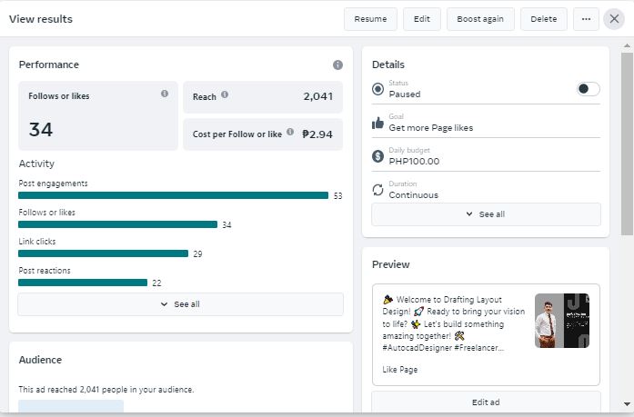
Task: Click the Performance info icon
Action: [337, 65]
